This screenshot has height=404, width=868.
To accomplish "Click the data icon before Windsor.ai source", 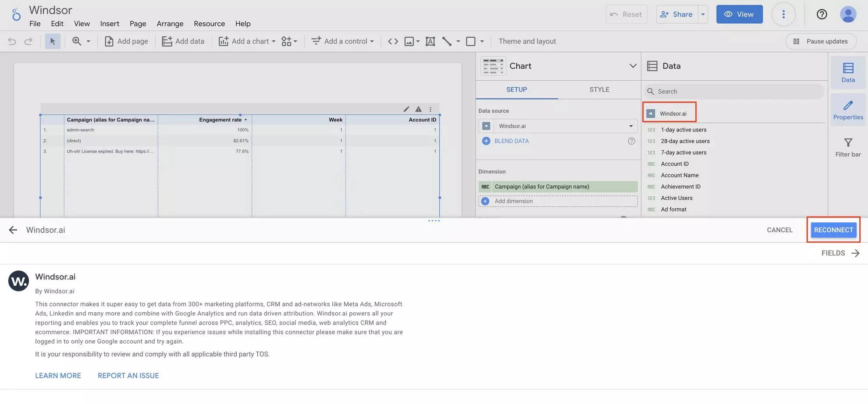I will pos(651,113).
